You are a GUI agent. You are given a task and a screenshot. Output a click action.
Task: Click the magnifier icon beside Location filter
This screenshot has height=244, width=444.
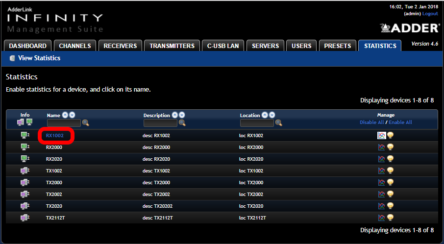point(279,123)
